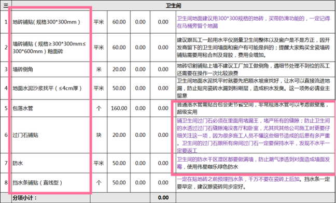This screenshot has height=203, width=336.
Task: Click the 防水 item cell
Action: click(51, 163)
